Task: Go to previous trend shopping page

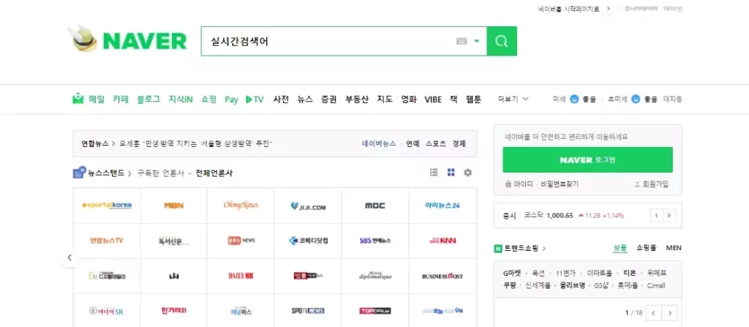Action: 653,312
